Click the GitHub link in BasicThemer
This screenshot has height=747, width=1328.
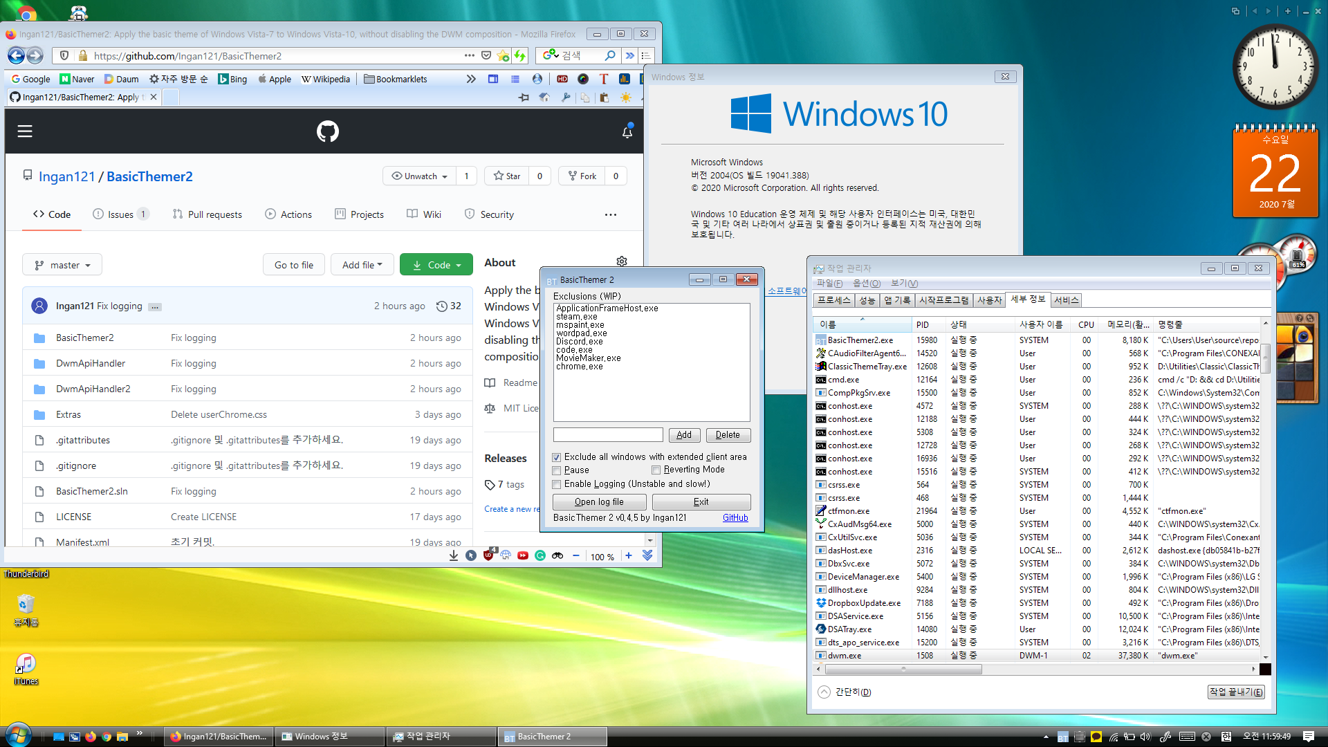pyautogui.click(x=735, y=518)
